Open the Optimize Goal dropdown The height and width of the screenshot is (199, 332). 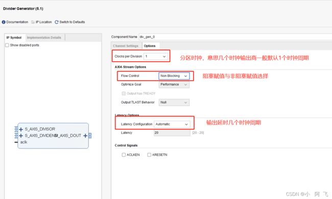click(x=174, y=85)
